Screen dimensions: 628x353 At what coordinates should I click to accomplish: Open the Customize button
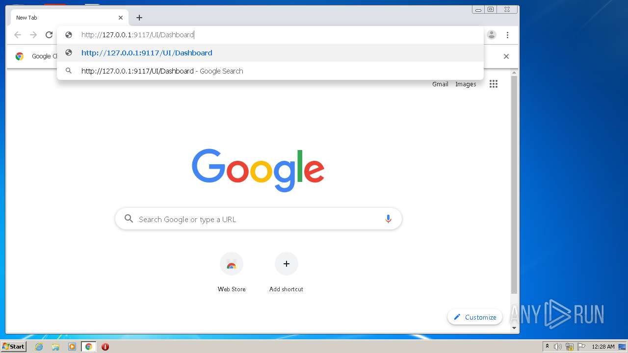[475, 317]
